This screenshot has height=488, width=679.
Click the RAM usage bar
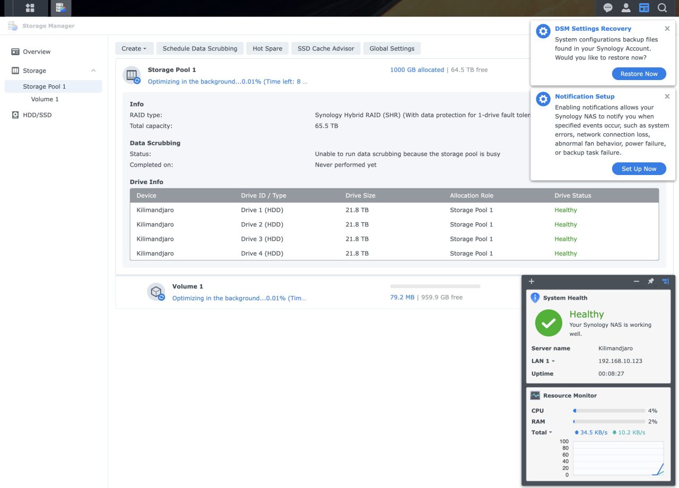click(609, 422)
